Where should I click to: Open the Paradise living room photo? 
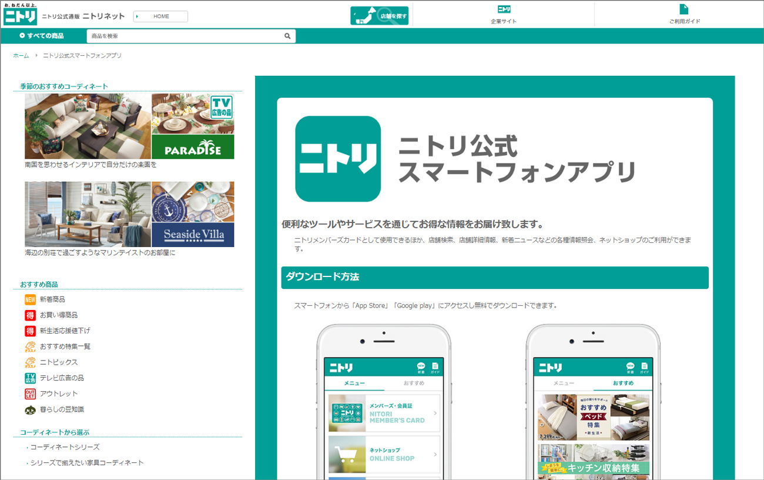pyautogui.click(x=88, y=126)
